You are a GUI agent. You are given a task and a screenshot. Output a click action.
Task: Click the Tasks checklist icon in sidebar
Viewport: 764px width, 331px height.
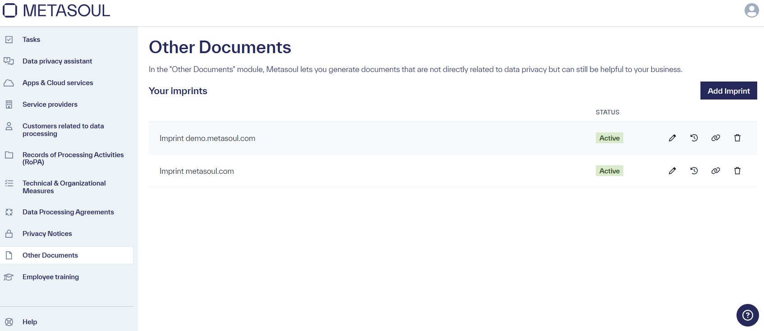(x=9, y=40)
